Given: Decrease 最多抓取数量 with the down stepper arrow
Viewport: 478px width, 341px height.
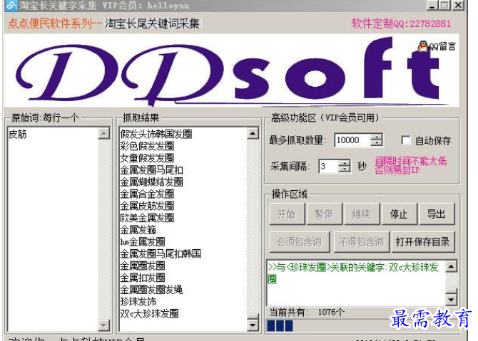Looking at the screenshot, I should tap(377, 143).
